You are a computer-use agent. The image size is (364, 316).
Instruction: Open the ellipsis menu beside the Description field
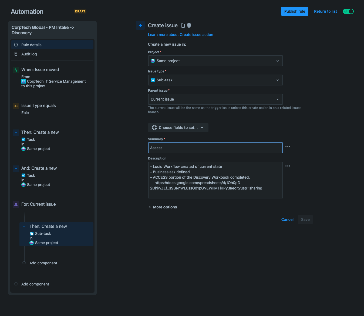click(288, 166)
